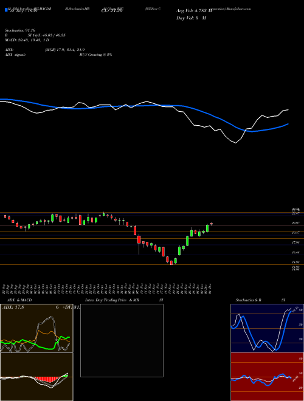Screen dimensions: 304x401
Task: Click the final small red candlestick on the chart
Action: [x=212, y=224]
